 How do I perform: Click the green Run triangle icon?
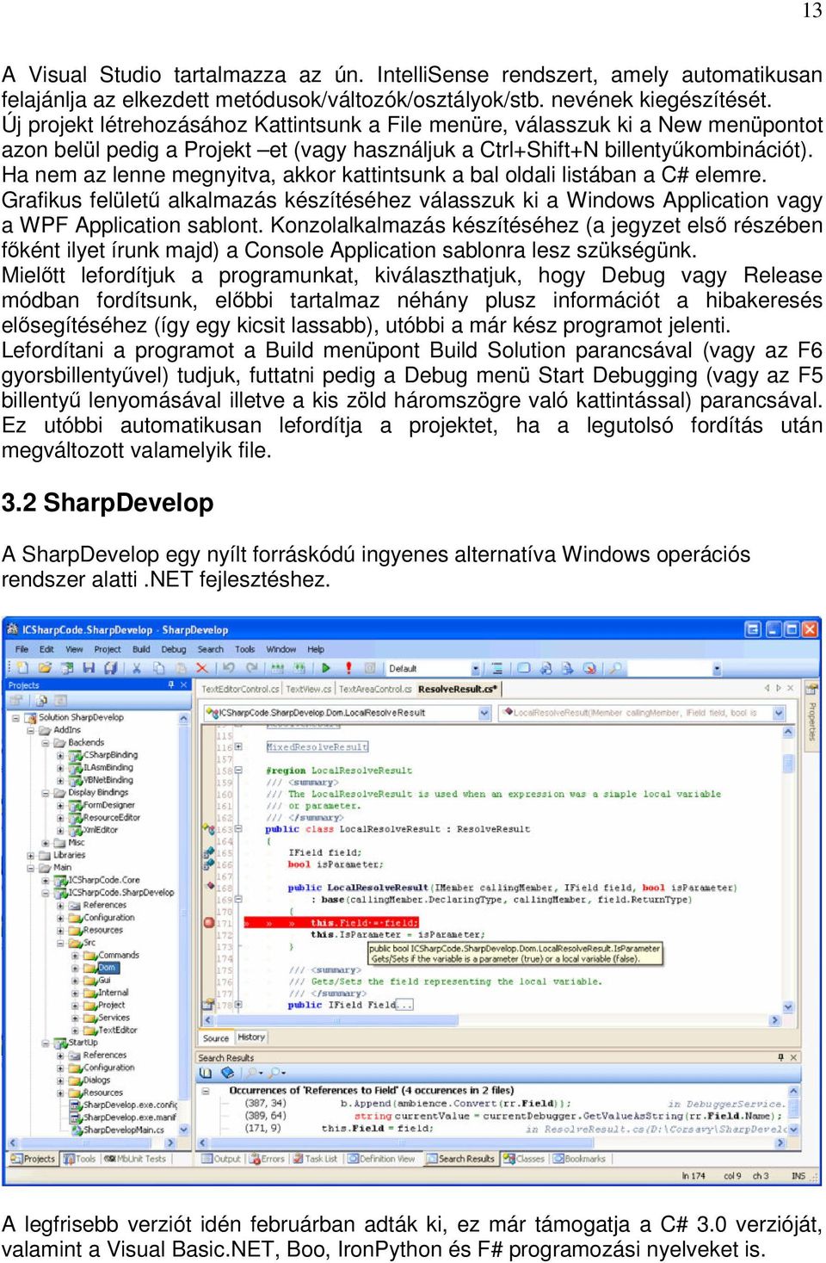326,668
